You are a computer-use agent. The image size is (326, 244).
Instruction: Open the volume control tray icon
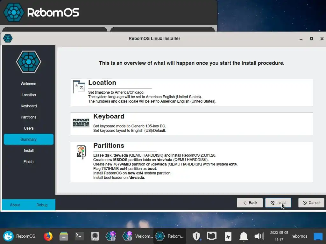(x=259, y=236)
